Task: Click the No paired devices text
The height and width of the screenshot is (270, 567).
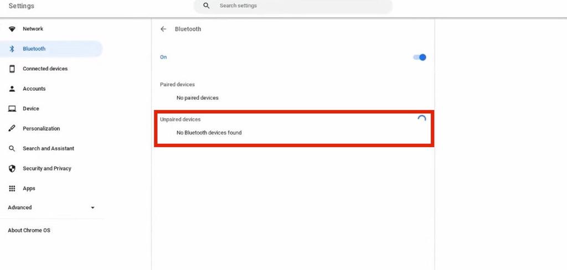Action: 198,98
